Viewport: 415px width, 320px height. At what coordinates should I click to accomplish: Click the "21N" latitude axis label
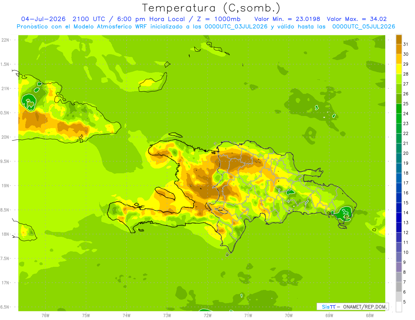[6, 88]
